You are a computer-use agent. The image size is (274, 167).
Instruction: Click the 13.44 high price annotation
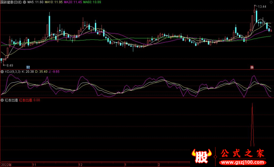(262, 7)
